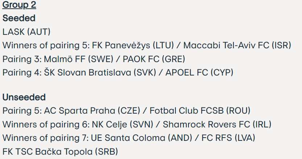Screen dimensions: 302x159
Task: Click Maccabi Tel-Aviv FC (ISR) text
Action: pyautogui.click(x=237, y=45)
